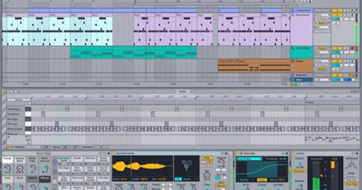The width and height of the screenshot is (362, 190).
Task: Click the Saturator curve display
Action: pyautogui.click(x=262, y=169)
